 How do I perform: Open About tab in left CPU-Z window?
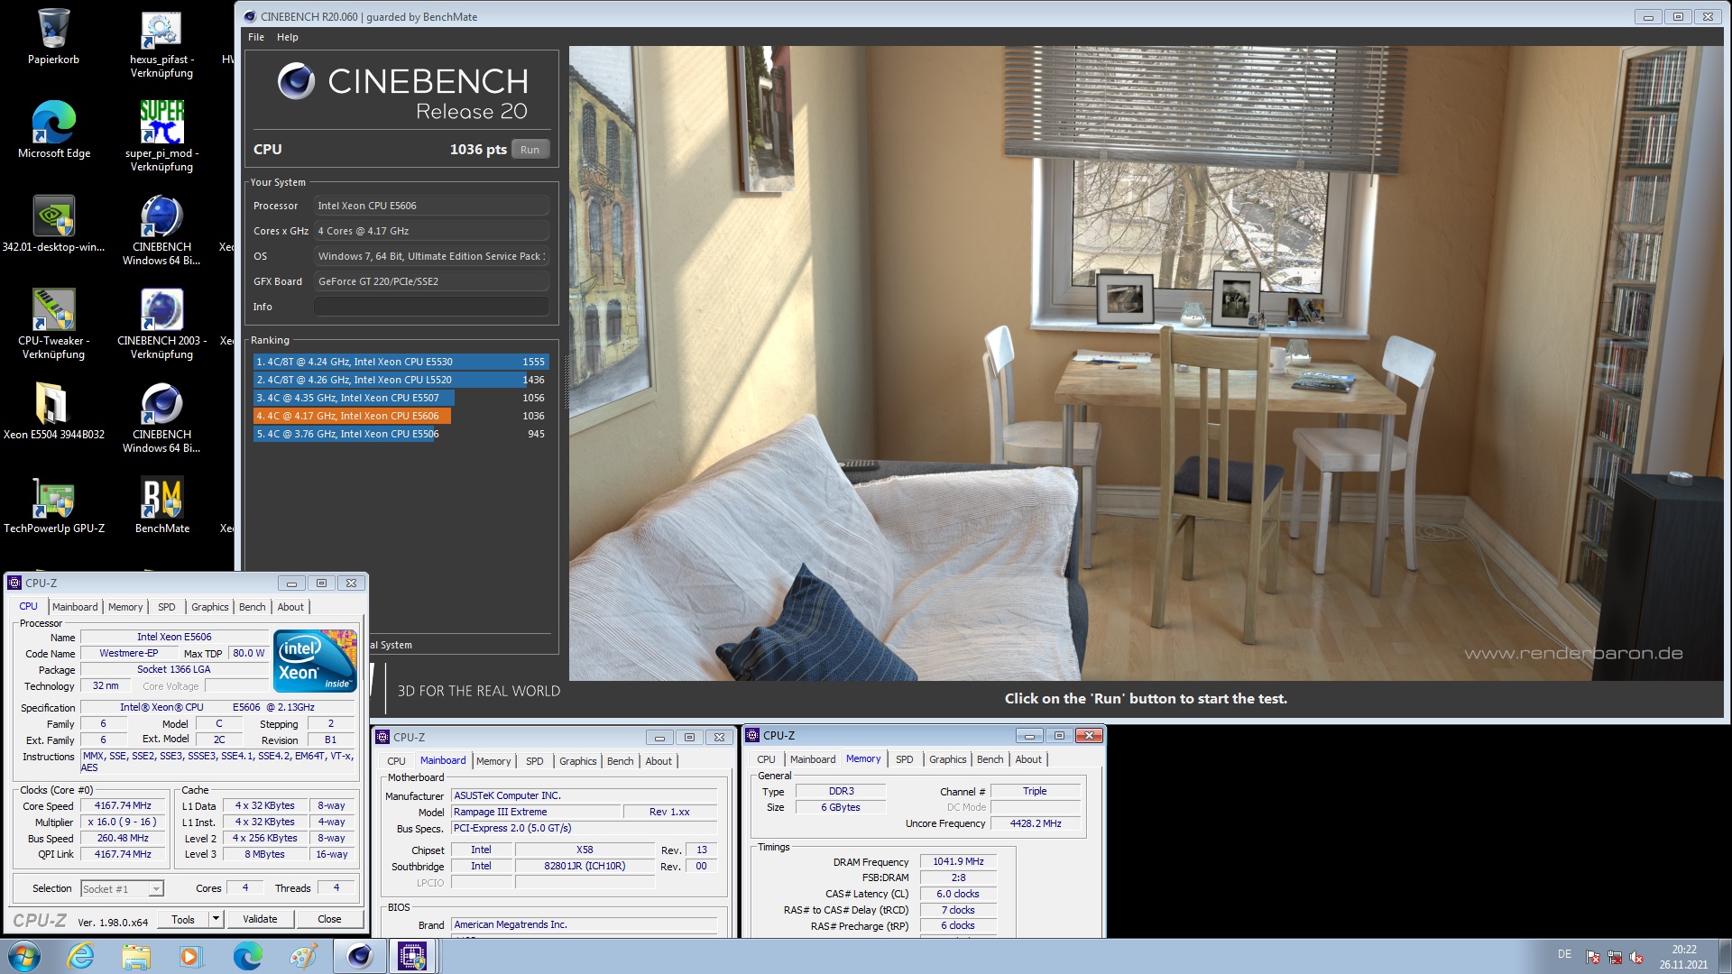tap(290, 607)
